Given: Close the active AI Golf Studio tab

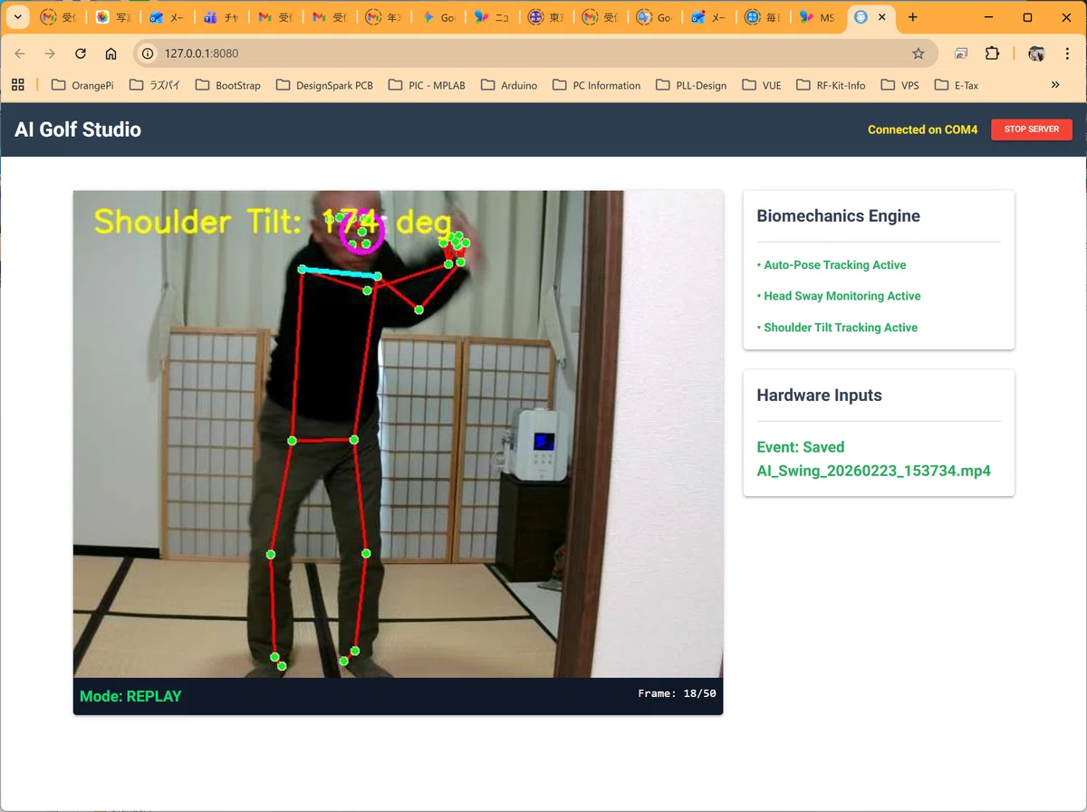Looking at the screenshot, I should [882, 17].
